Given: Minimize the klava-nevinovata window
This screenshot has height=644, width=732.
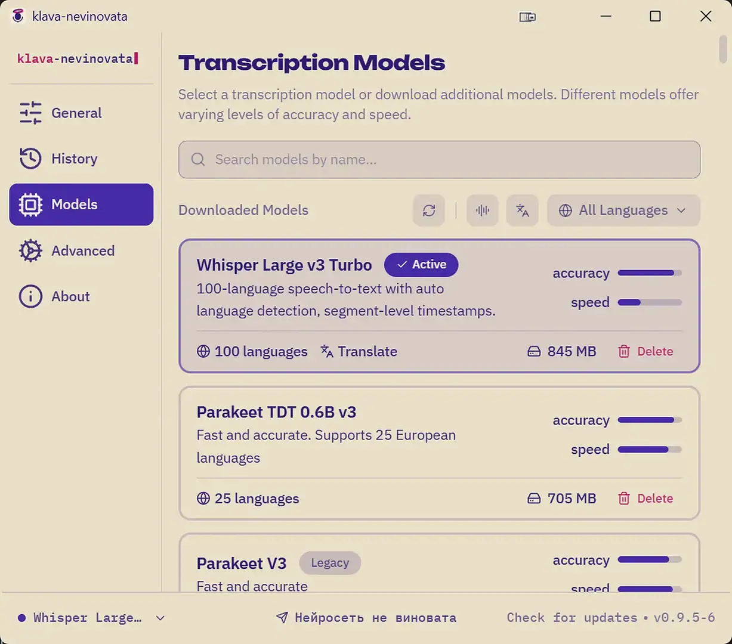Looking at the screenshot, I should (x=606, y=16).
